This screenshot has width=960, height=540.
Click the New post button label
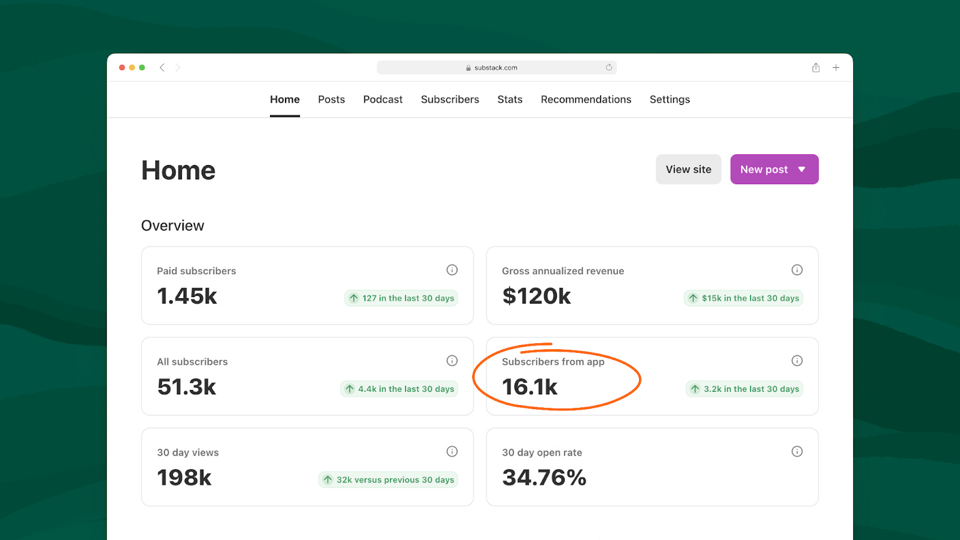point(764,170)
